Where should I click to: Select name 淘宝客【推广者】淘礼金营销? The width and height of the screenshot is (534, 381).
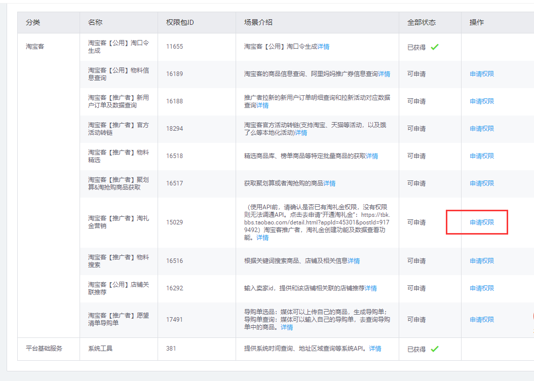pyautogui.click(x=119, y=221)
